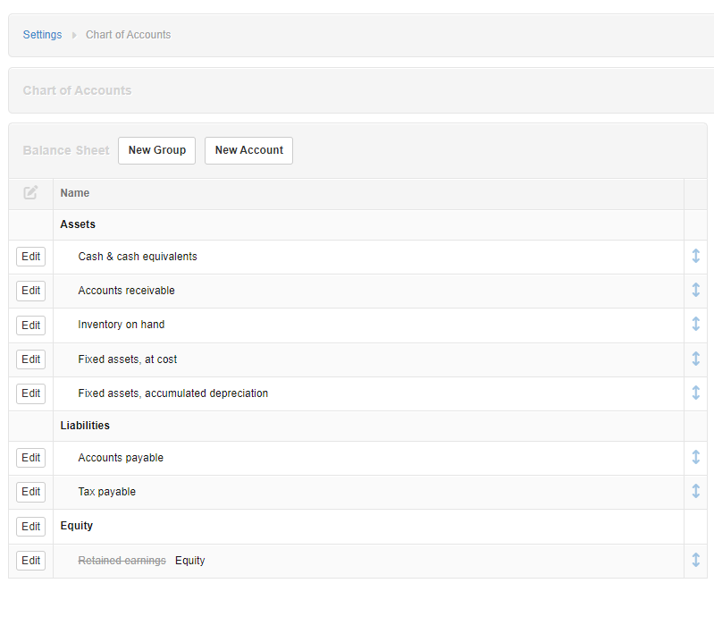Edit the Accounts payable account
Viewport: 714px width, 634px height.
[30, 458]
